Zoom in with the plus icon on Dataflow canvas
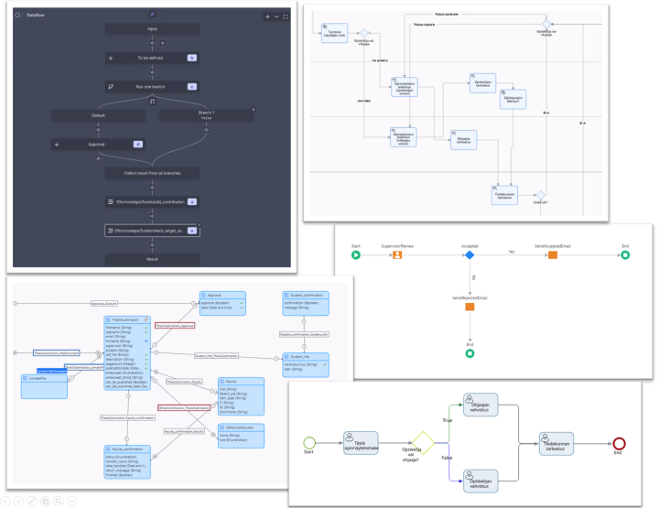Screen dimensions: 659x508 pyautogui.click(x=267, y=16)
